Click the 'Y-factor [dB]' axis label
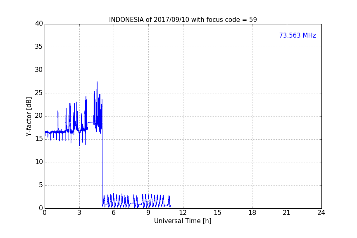 29,117
